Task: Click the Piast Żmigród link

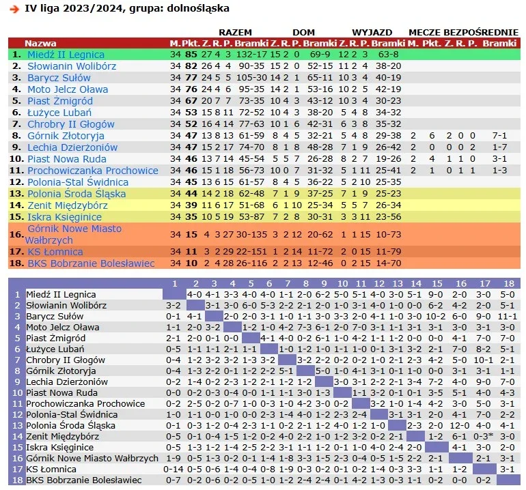Action: pos(60,101)
